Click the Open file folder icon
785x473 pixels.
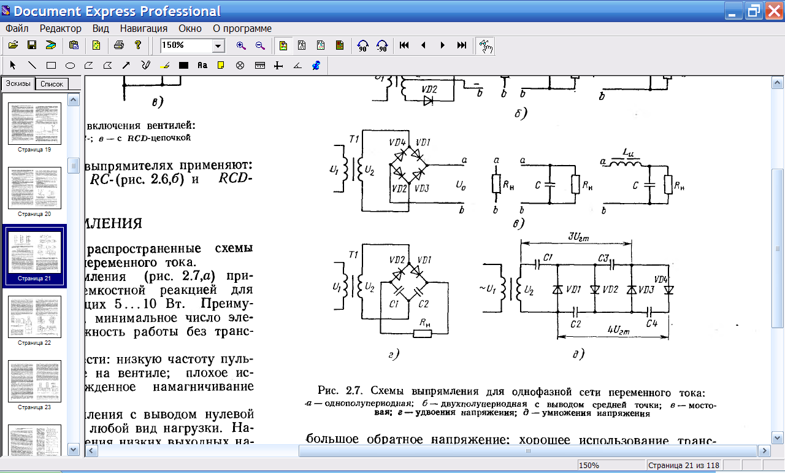pyautogui.click(x=13, y=45)
